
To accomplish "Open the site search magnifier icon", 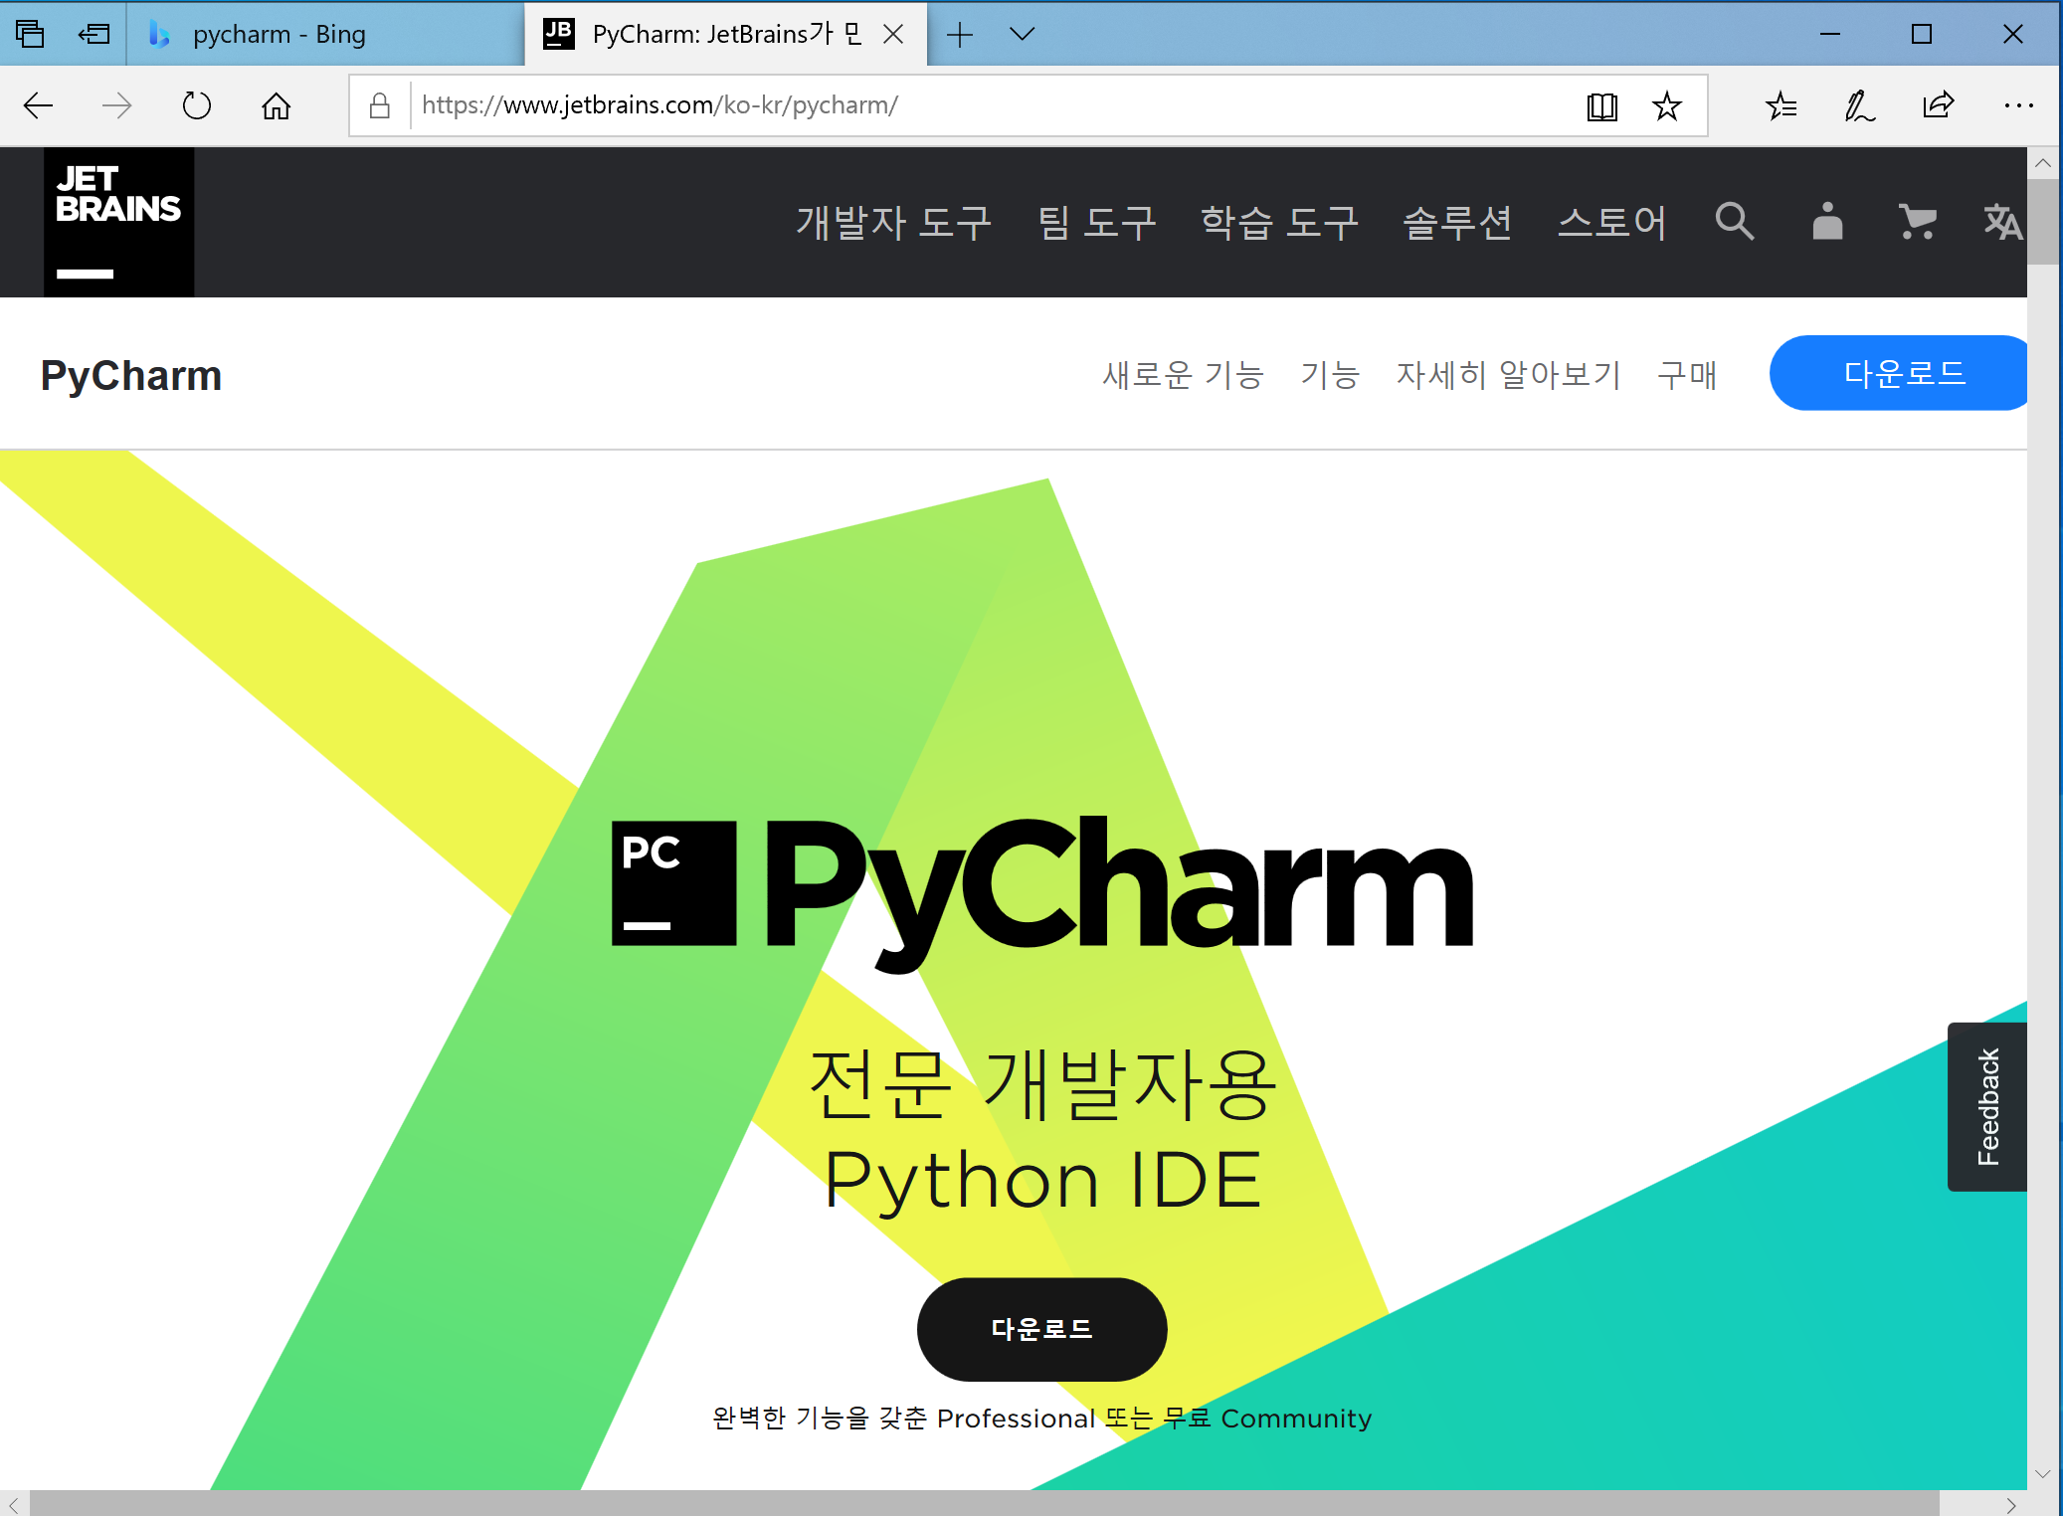I will click(x=1734, y=221).
